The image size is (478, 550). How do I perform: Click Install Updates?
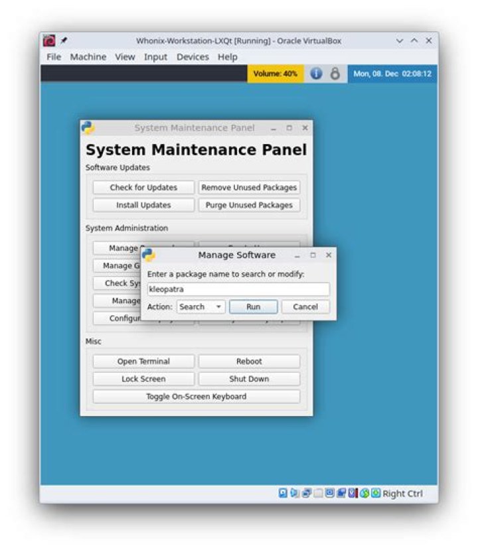(x=143, y=205)
